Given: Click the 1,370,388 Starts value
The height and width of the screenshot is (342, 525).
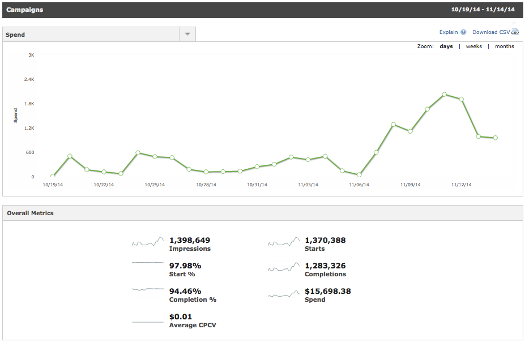Looking at the screenshot, I should (x=325, y=240).
